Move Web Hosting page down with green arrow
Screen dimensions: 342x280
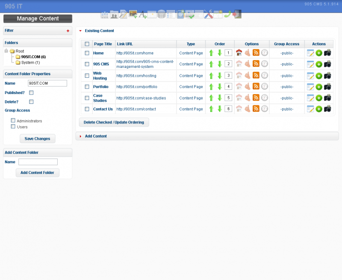click(x=220, y=76)
